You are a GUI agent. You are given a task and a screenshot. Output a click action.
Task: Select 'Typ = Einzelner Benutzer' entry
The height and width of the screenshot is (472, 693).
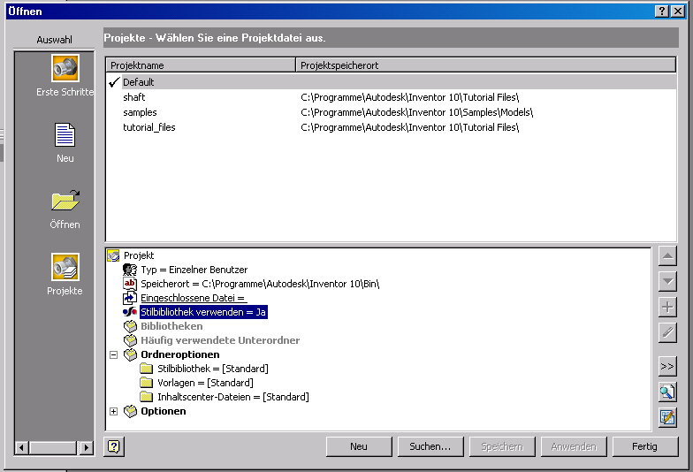[x=194, y=270]
